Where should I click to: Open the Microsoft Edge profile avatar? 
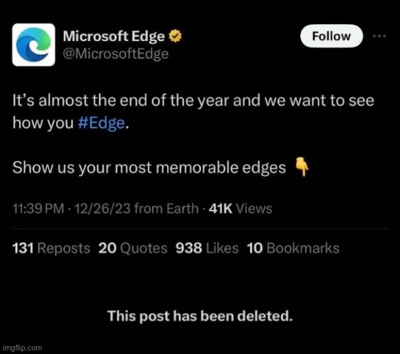tap(33, 45)
